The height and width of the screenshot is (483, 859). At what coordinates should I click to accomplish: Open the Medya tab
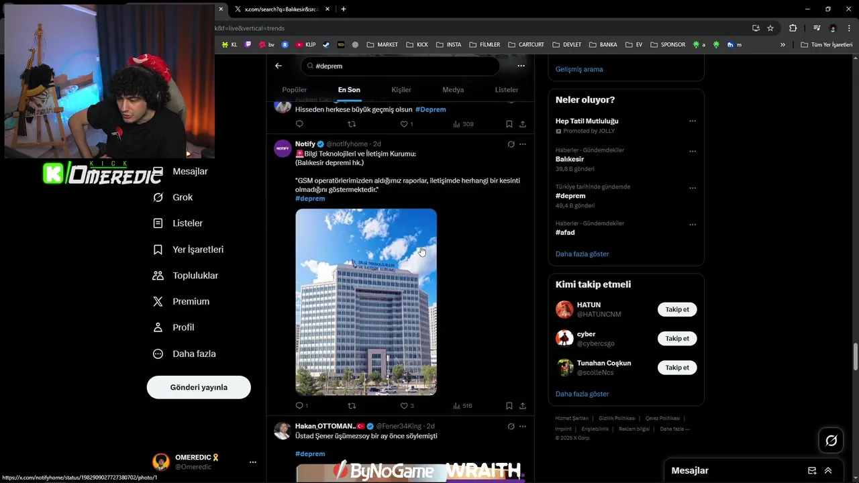453,90
